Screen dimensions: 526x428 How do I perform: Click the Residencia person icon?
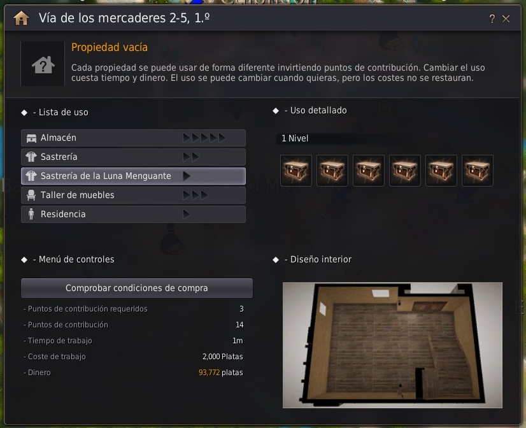pos(31,214)
